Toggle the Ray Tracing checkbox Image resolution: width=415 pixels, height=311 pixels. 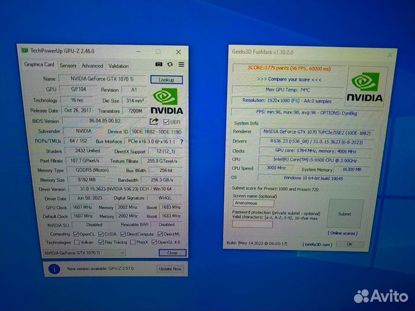[101, 242]
